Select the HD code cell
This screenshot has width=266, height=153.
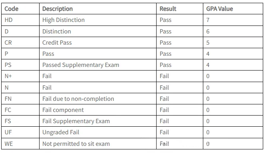[20, 20]
